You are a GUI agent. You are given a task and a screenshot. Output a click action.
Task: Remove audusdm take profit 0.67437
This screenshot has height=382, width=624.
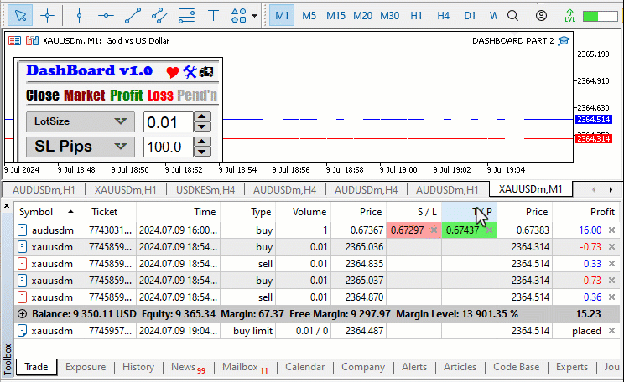(x=490, y=230)
